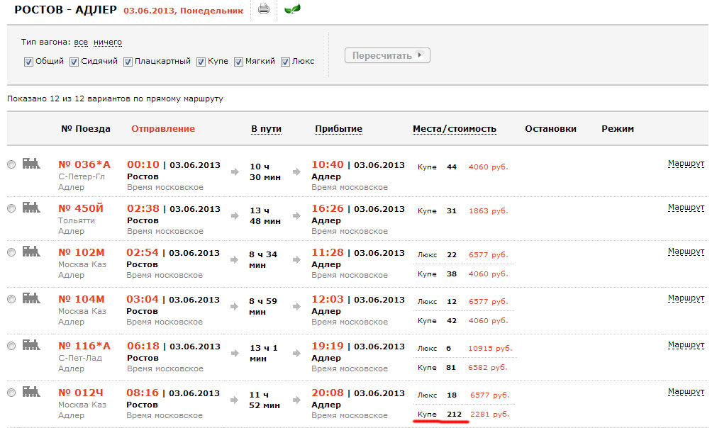Screen dimensions: 712x428
Task: Click the locomotive icon for train 012Ч
Action: 32,392
